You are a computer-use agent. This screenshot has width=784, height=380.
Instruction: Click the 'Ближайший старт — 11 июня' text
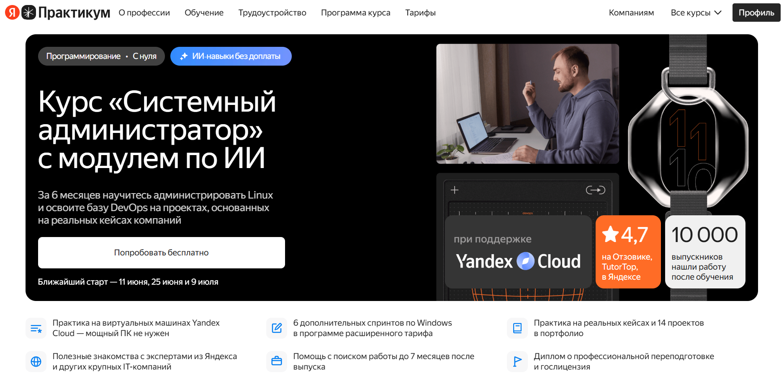(x=128, y=282)
